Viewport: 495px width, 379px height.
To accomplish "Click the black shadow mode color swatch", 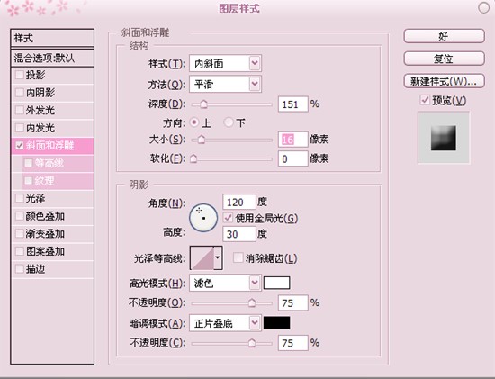I will tap(276, 323).
